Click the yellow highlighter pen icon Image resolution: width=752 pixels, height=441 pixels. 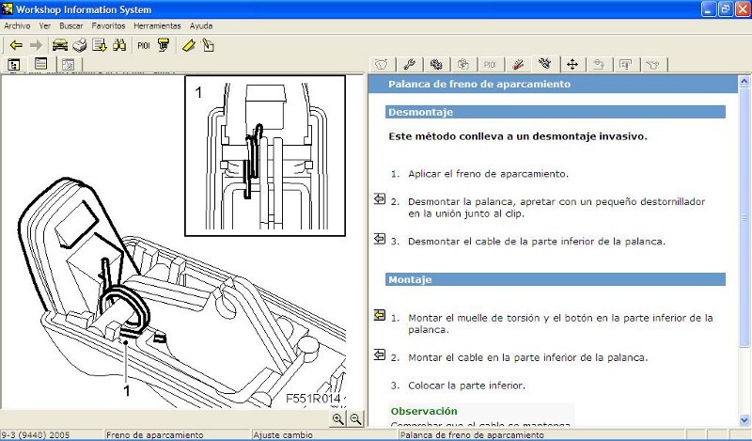click(x=188, y=44)
